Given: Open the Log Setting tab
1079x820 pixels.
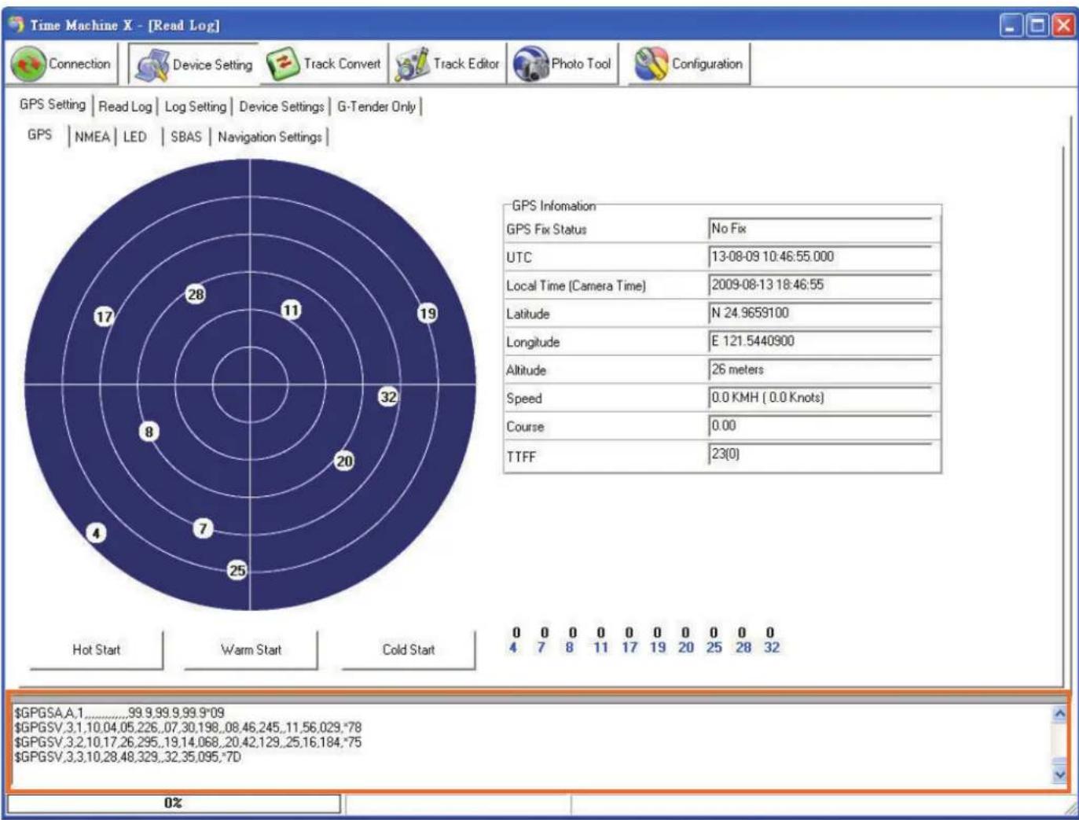Looking at the screenshot, I should [195, 106].
